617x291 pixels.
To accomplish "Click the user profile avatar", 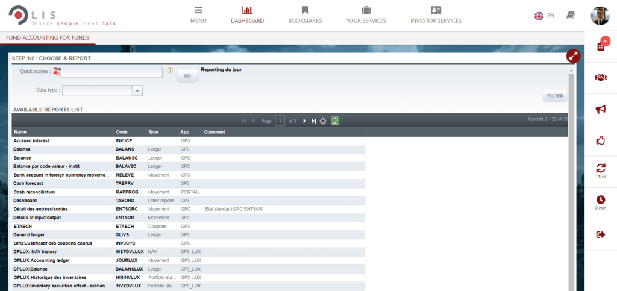I will click(x=600, y=16).
